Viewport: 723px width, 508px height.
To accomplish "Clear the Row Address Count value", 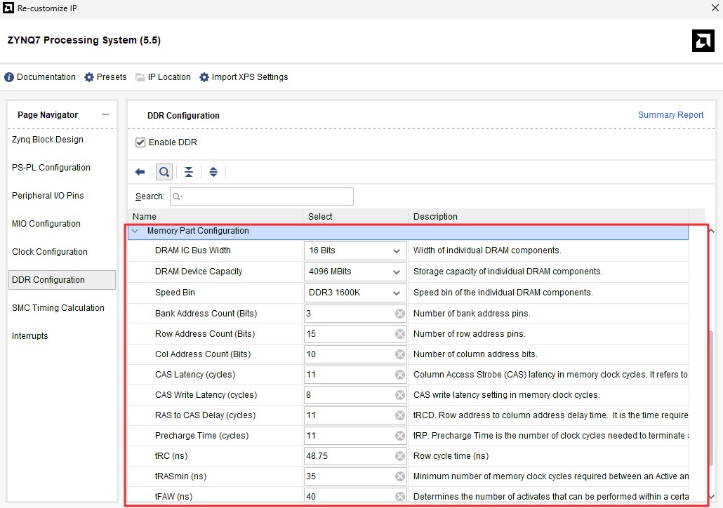I will coord(400,334).
